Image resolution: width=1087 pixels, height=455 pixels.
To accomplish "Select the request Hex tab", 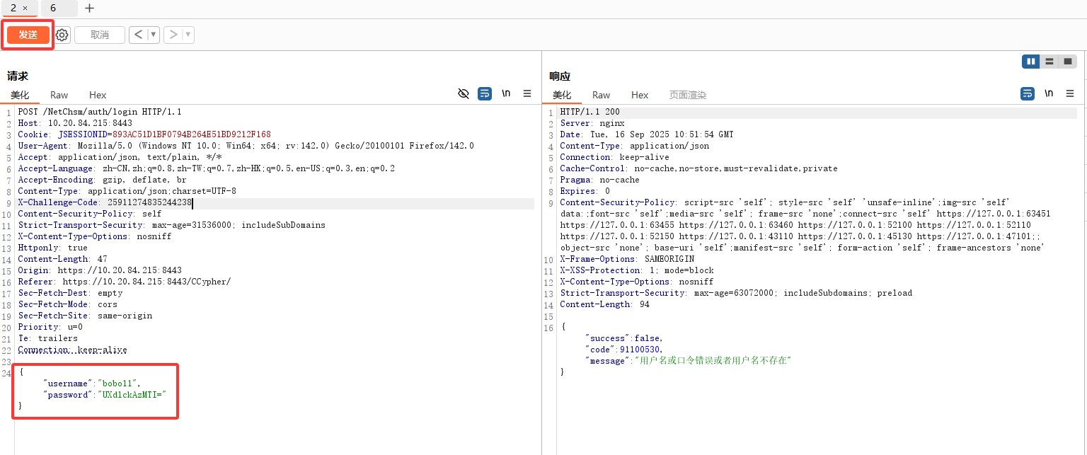I will tap(98, 95).
